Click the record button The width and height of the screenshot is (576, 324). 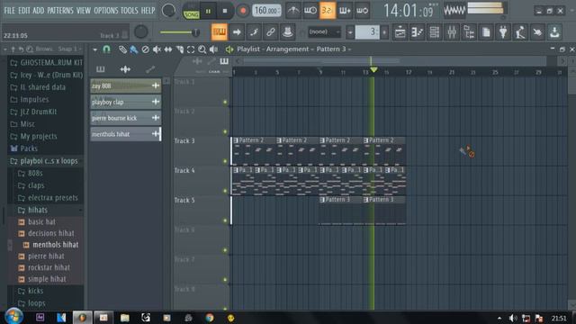(242, 11)
